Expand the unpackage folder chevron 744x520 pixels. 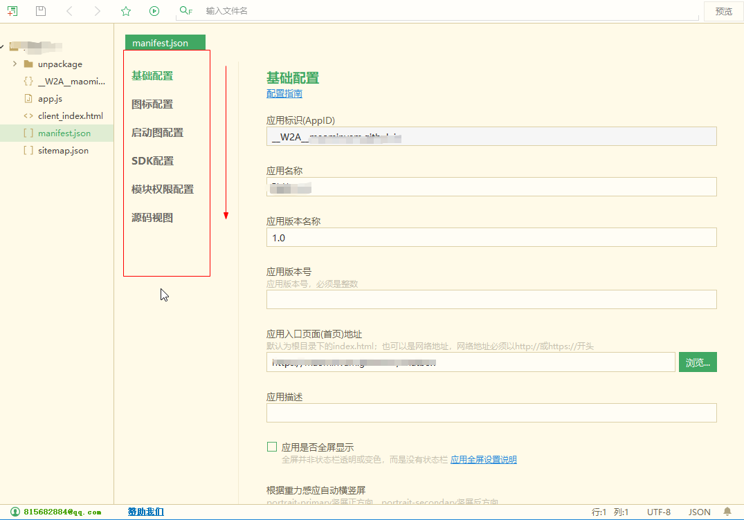15,64
